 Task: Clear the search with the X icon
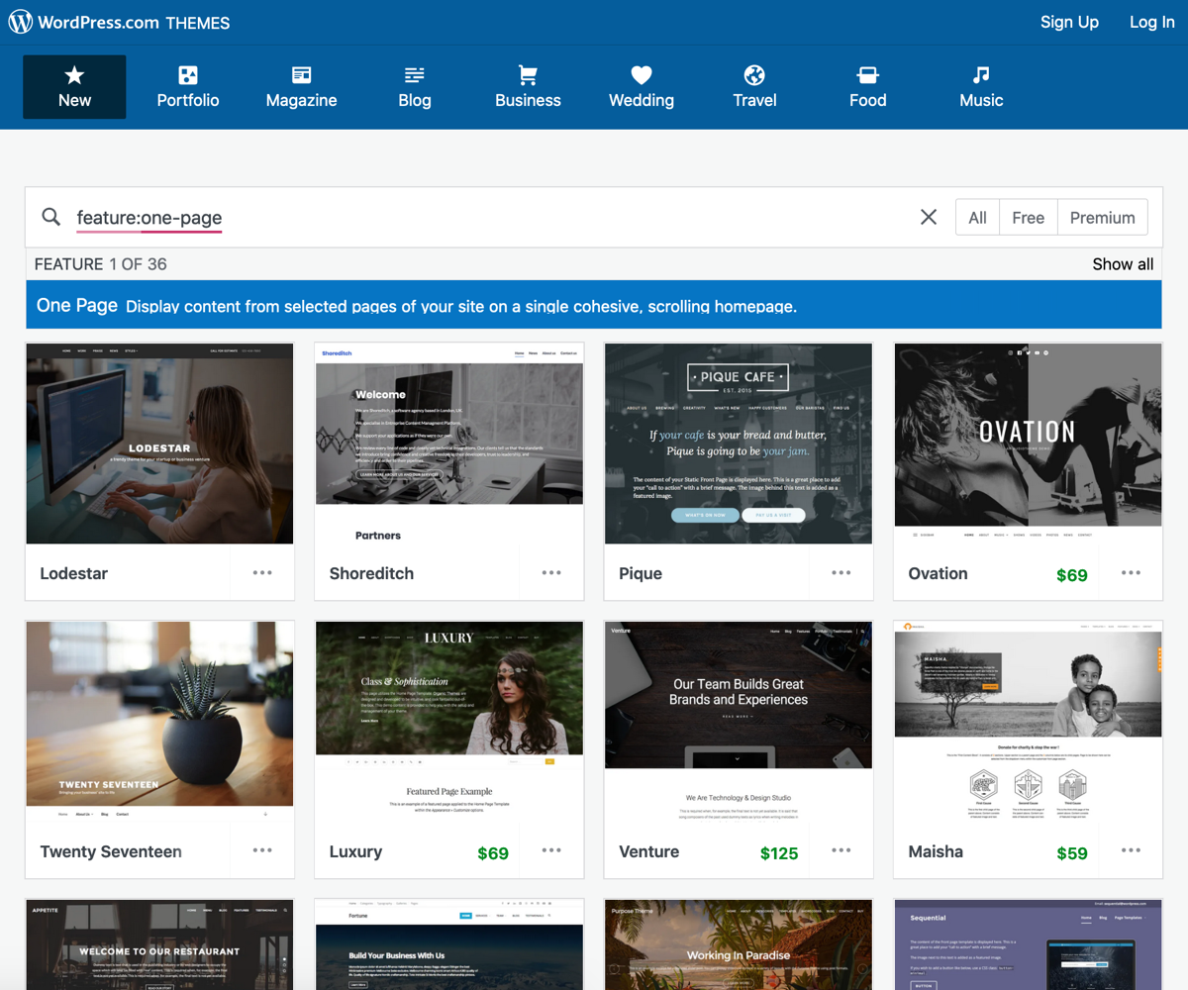click(928, 217)
